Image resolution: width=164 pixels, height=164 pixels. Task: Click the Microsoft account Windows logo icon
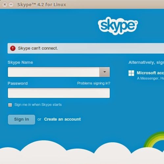click(x=131, y=73)
